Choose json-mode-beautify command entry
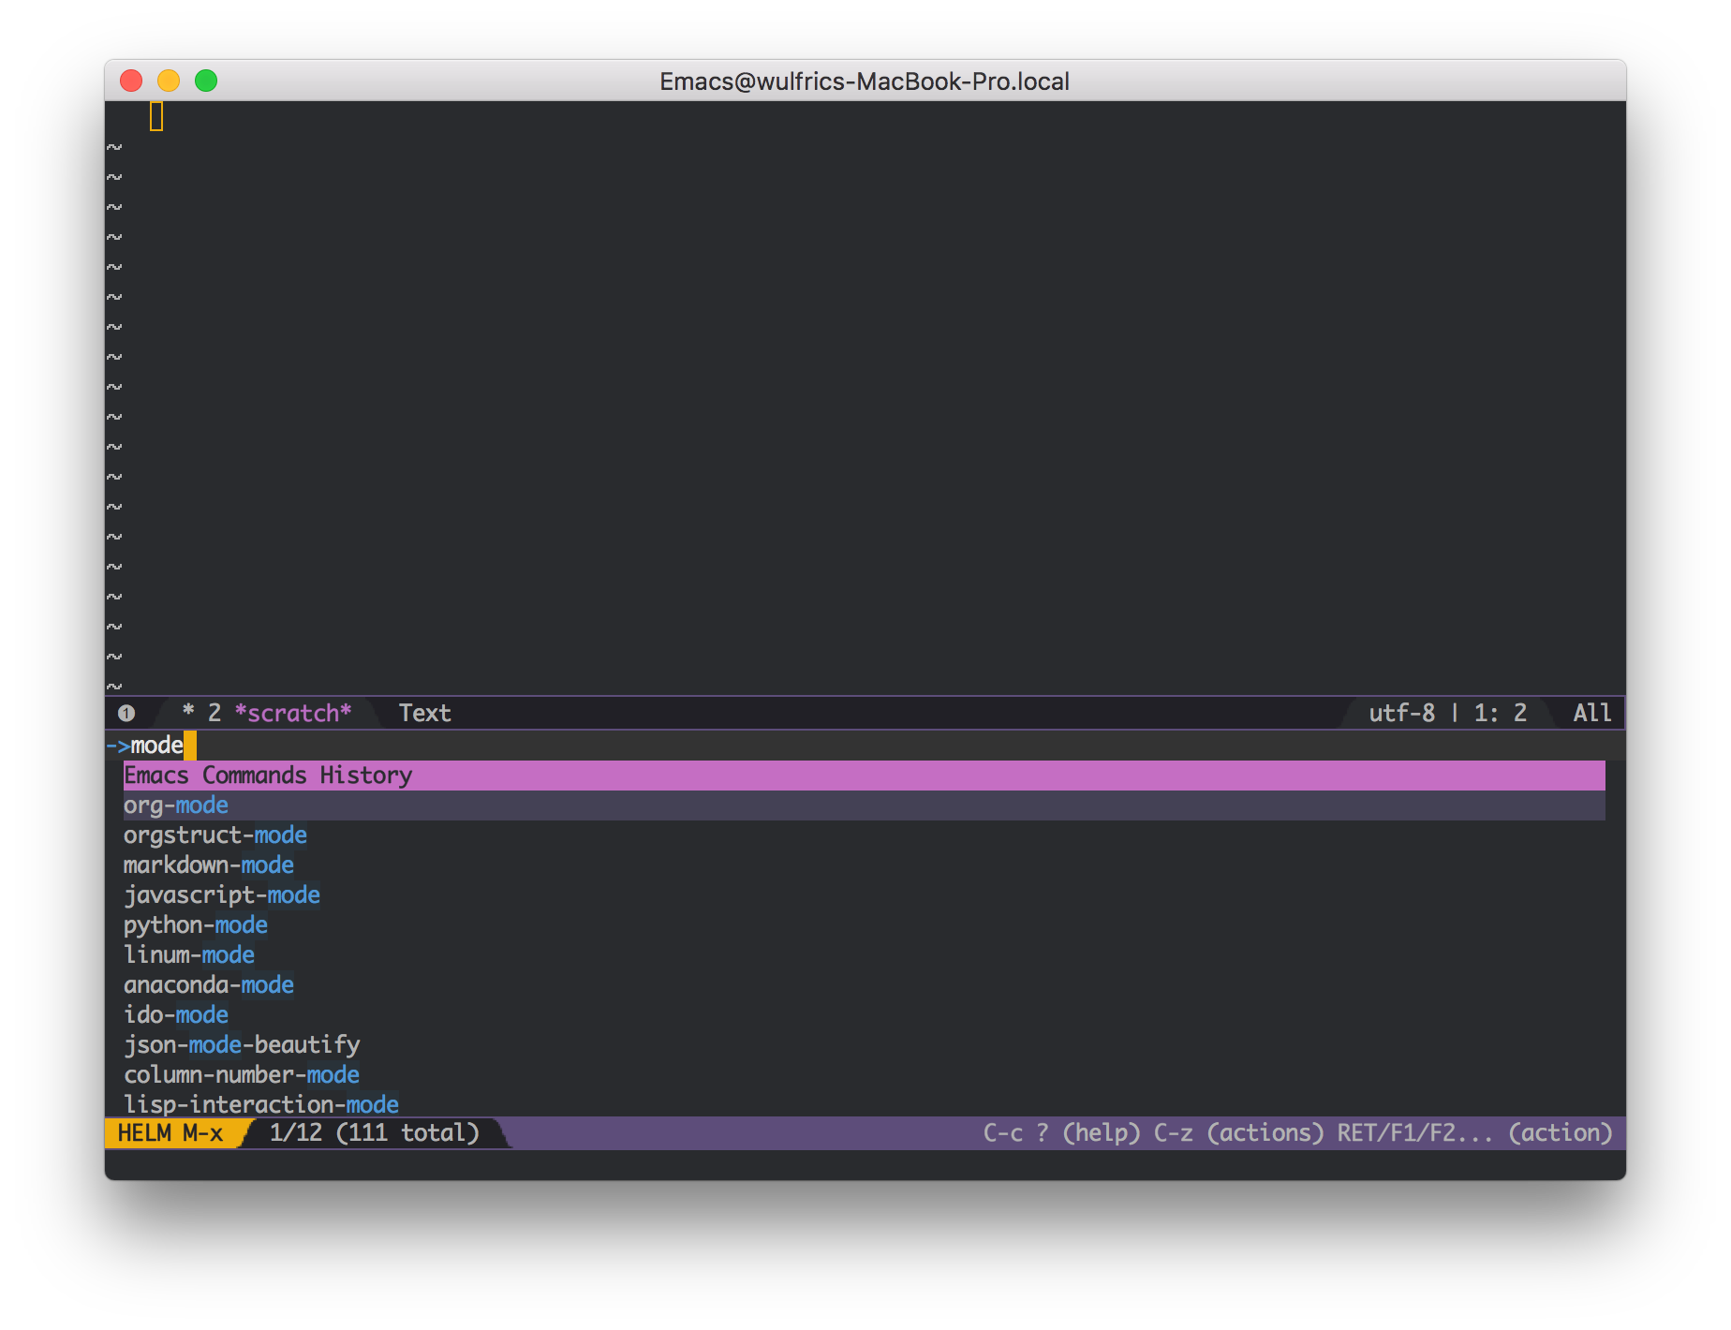Viewport: 1731px width, 1330px height. coord(242,1044)
